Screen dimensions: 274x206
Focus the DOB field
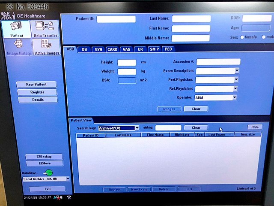point(257,18)
